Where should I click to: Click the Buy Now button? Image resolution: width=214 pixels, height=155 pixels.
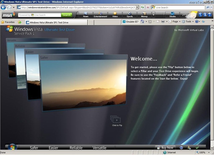pyautogui.click(x=165, y=148)
